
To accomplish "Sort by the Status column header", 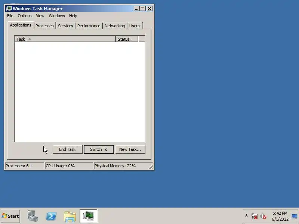I will 127,39.
